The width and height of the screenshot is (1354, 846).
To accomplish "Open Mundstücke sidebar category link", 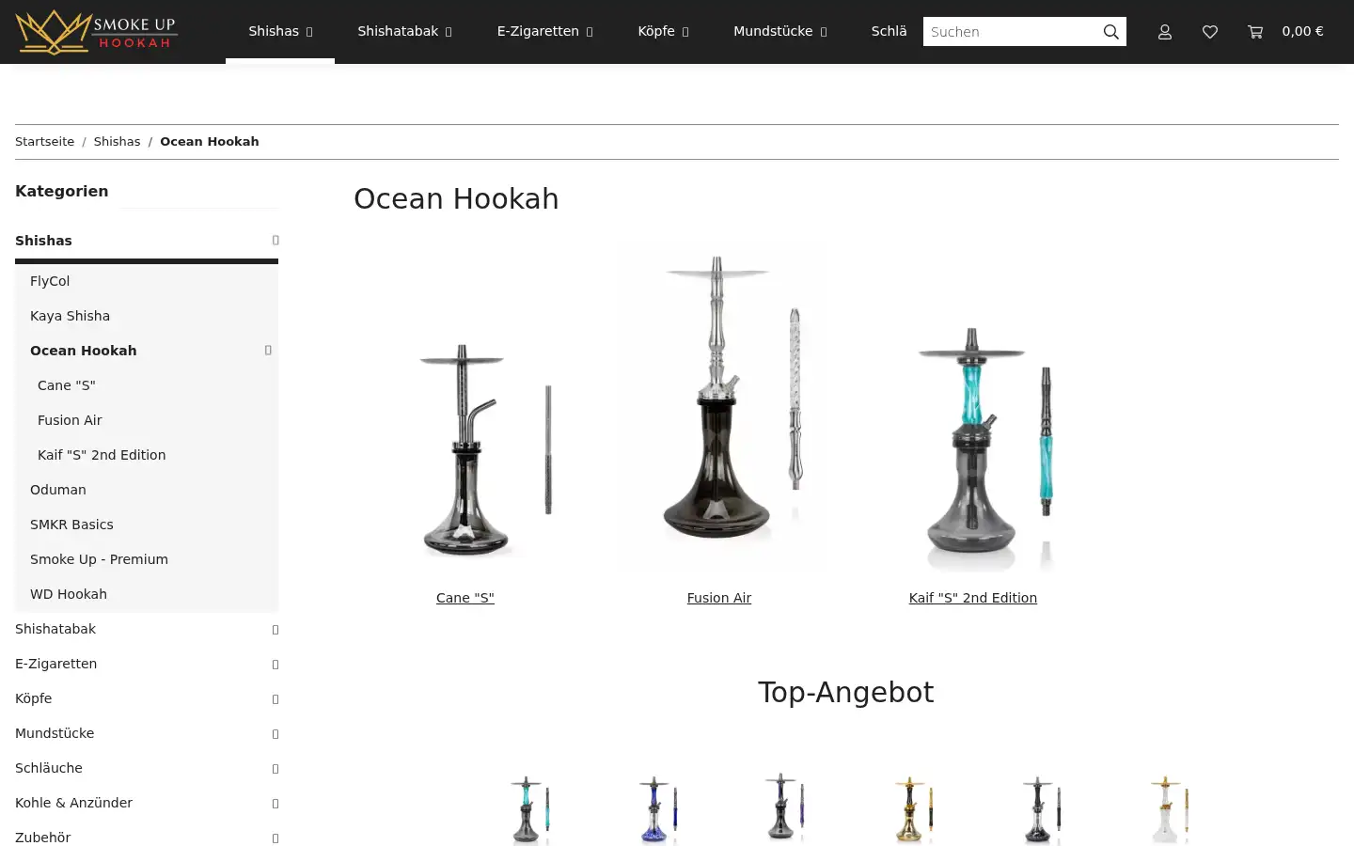I will 55,733.
